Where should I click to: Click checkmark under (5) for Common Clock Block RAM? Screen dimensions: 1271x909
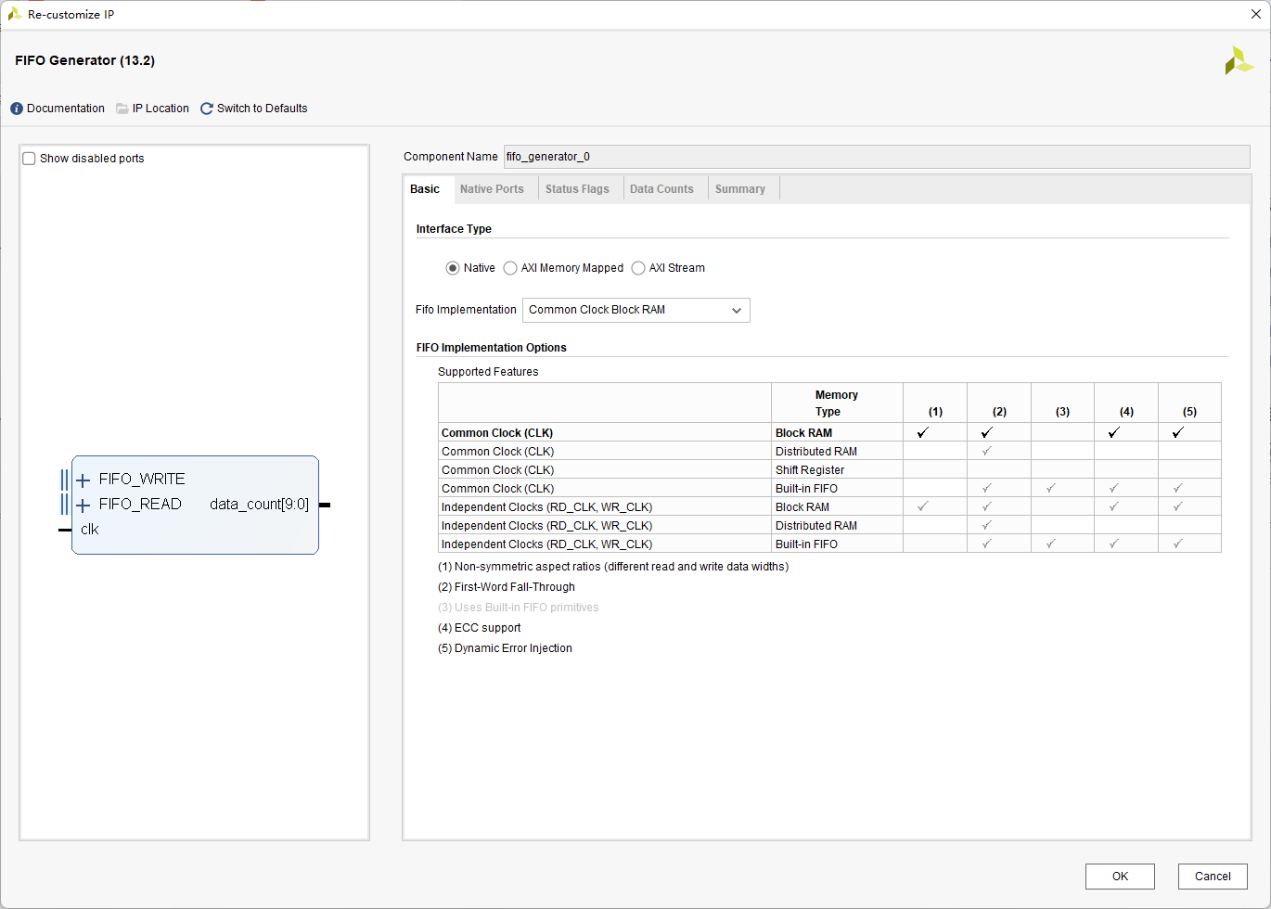coord(1177,433)
